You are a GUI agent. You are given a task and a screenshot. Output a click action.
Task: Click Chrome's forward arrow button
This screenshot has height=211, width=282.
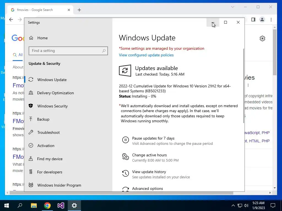tap(20, 20)
